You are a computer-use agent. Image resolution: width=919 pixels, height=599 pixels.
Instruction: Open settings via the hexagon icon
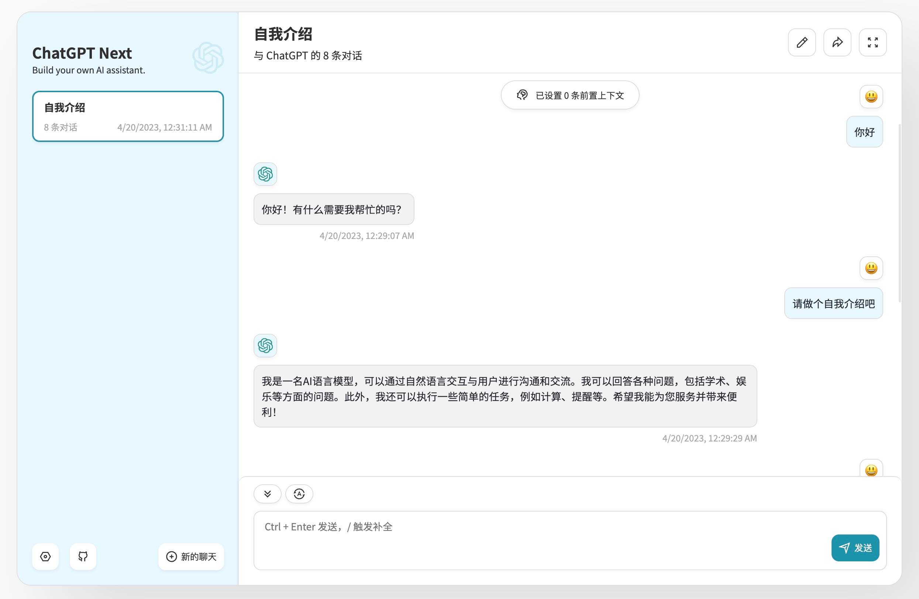pos(45,557)
